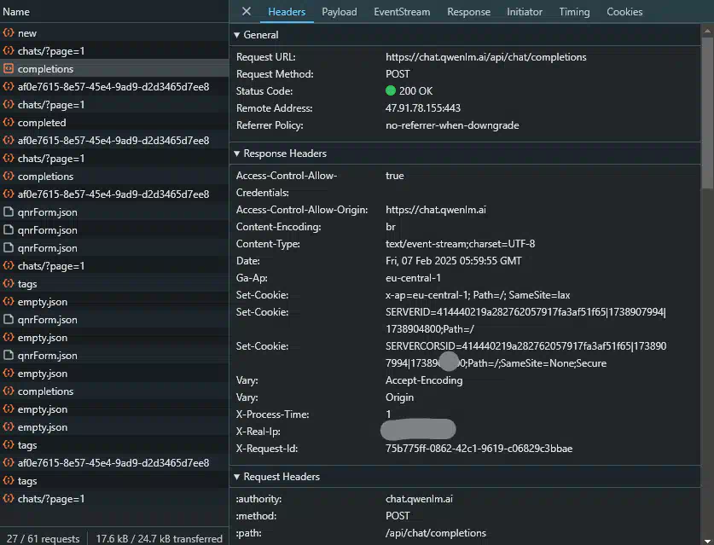
Task: Select the chats/?page=1 request just below new
Action: pyautogui.click(x=114, y=51)
